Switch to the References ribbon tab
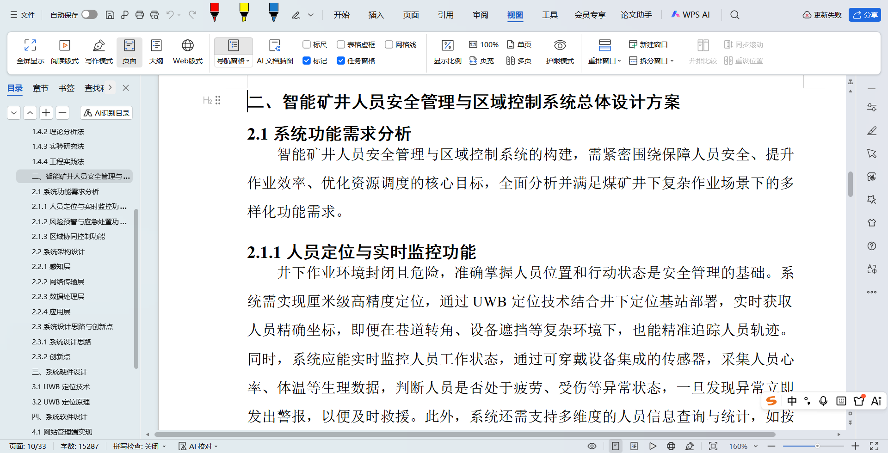 point(446,15)
